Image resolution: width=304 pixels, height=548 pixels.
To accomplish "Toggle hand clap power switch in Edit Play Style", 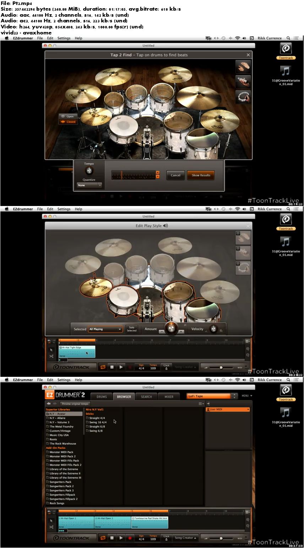I will click(238, 233).
